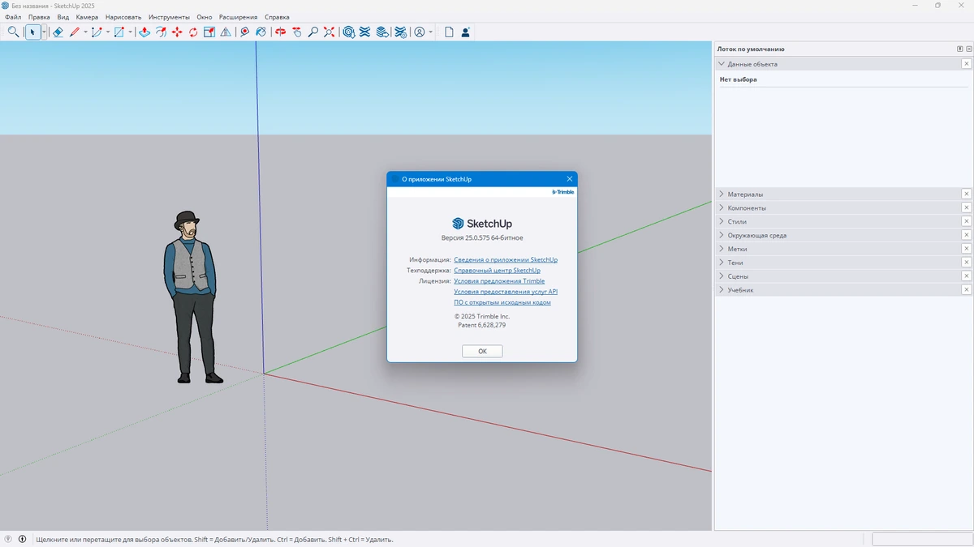Open the Условия предоставления услуг API link

[506, 291]
